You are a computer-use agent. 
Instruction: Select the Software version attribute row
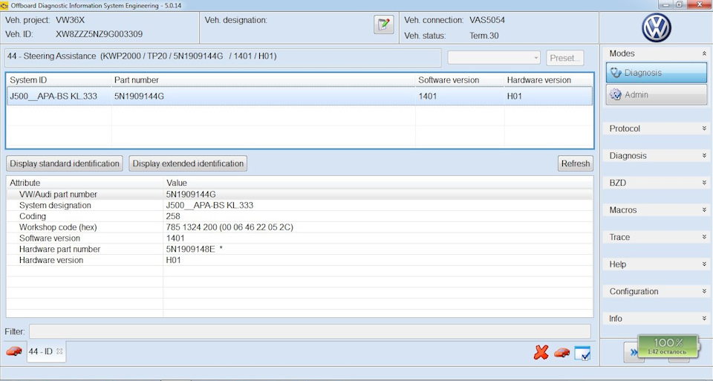pos(299,238)
